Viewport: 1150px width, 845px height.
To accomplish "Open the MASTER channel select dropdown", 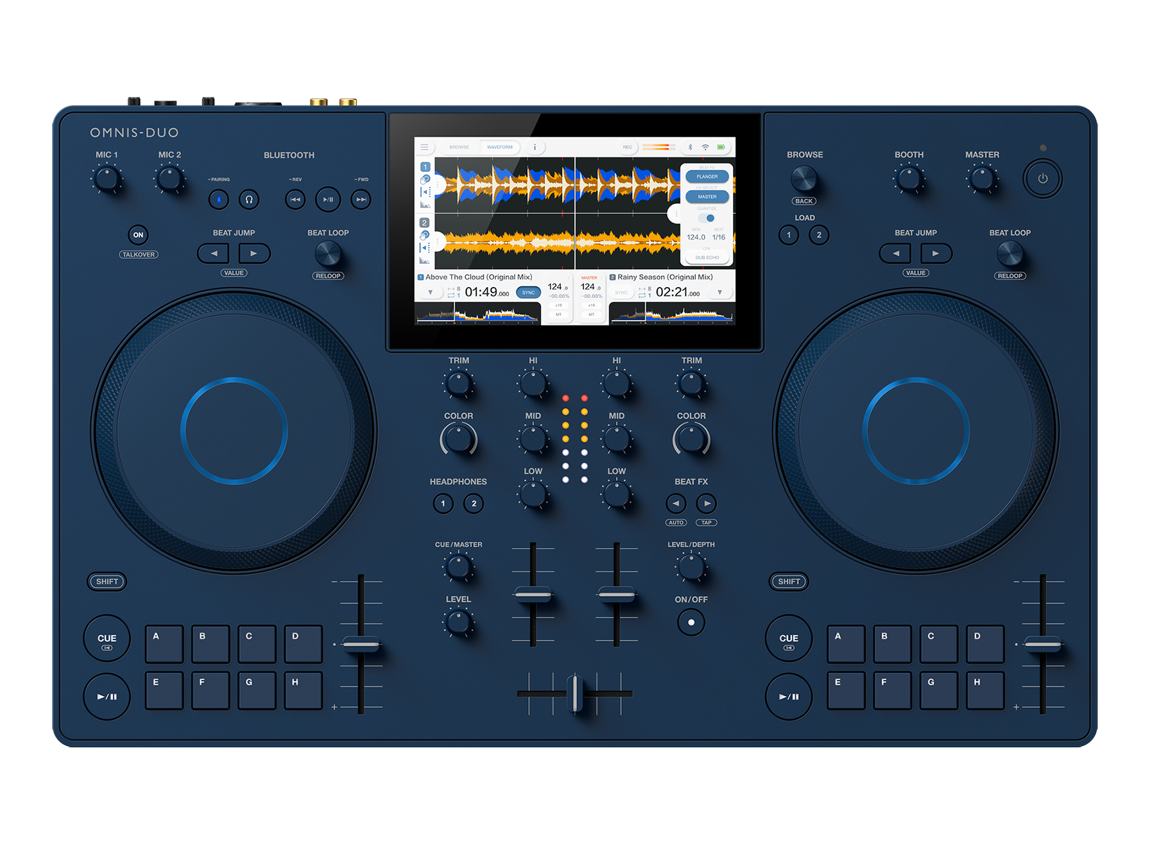I will tap(707, 196).
